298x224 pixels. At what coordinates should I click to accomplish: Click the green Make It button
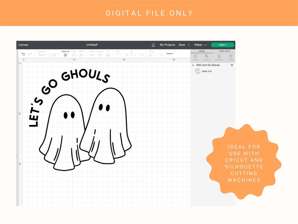tap(223, 45)
